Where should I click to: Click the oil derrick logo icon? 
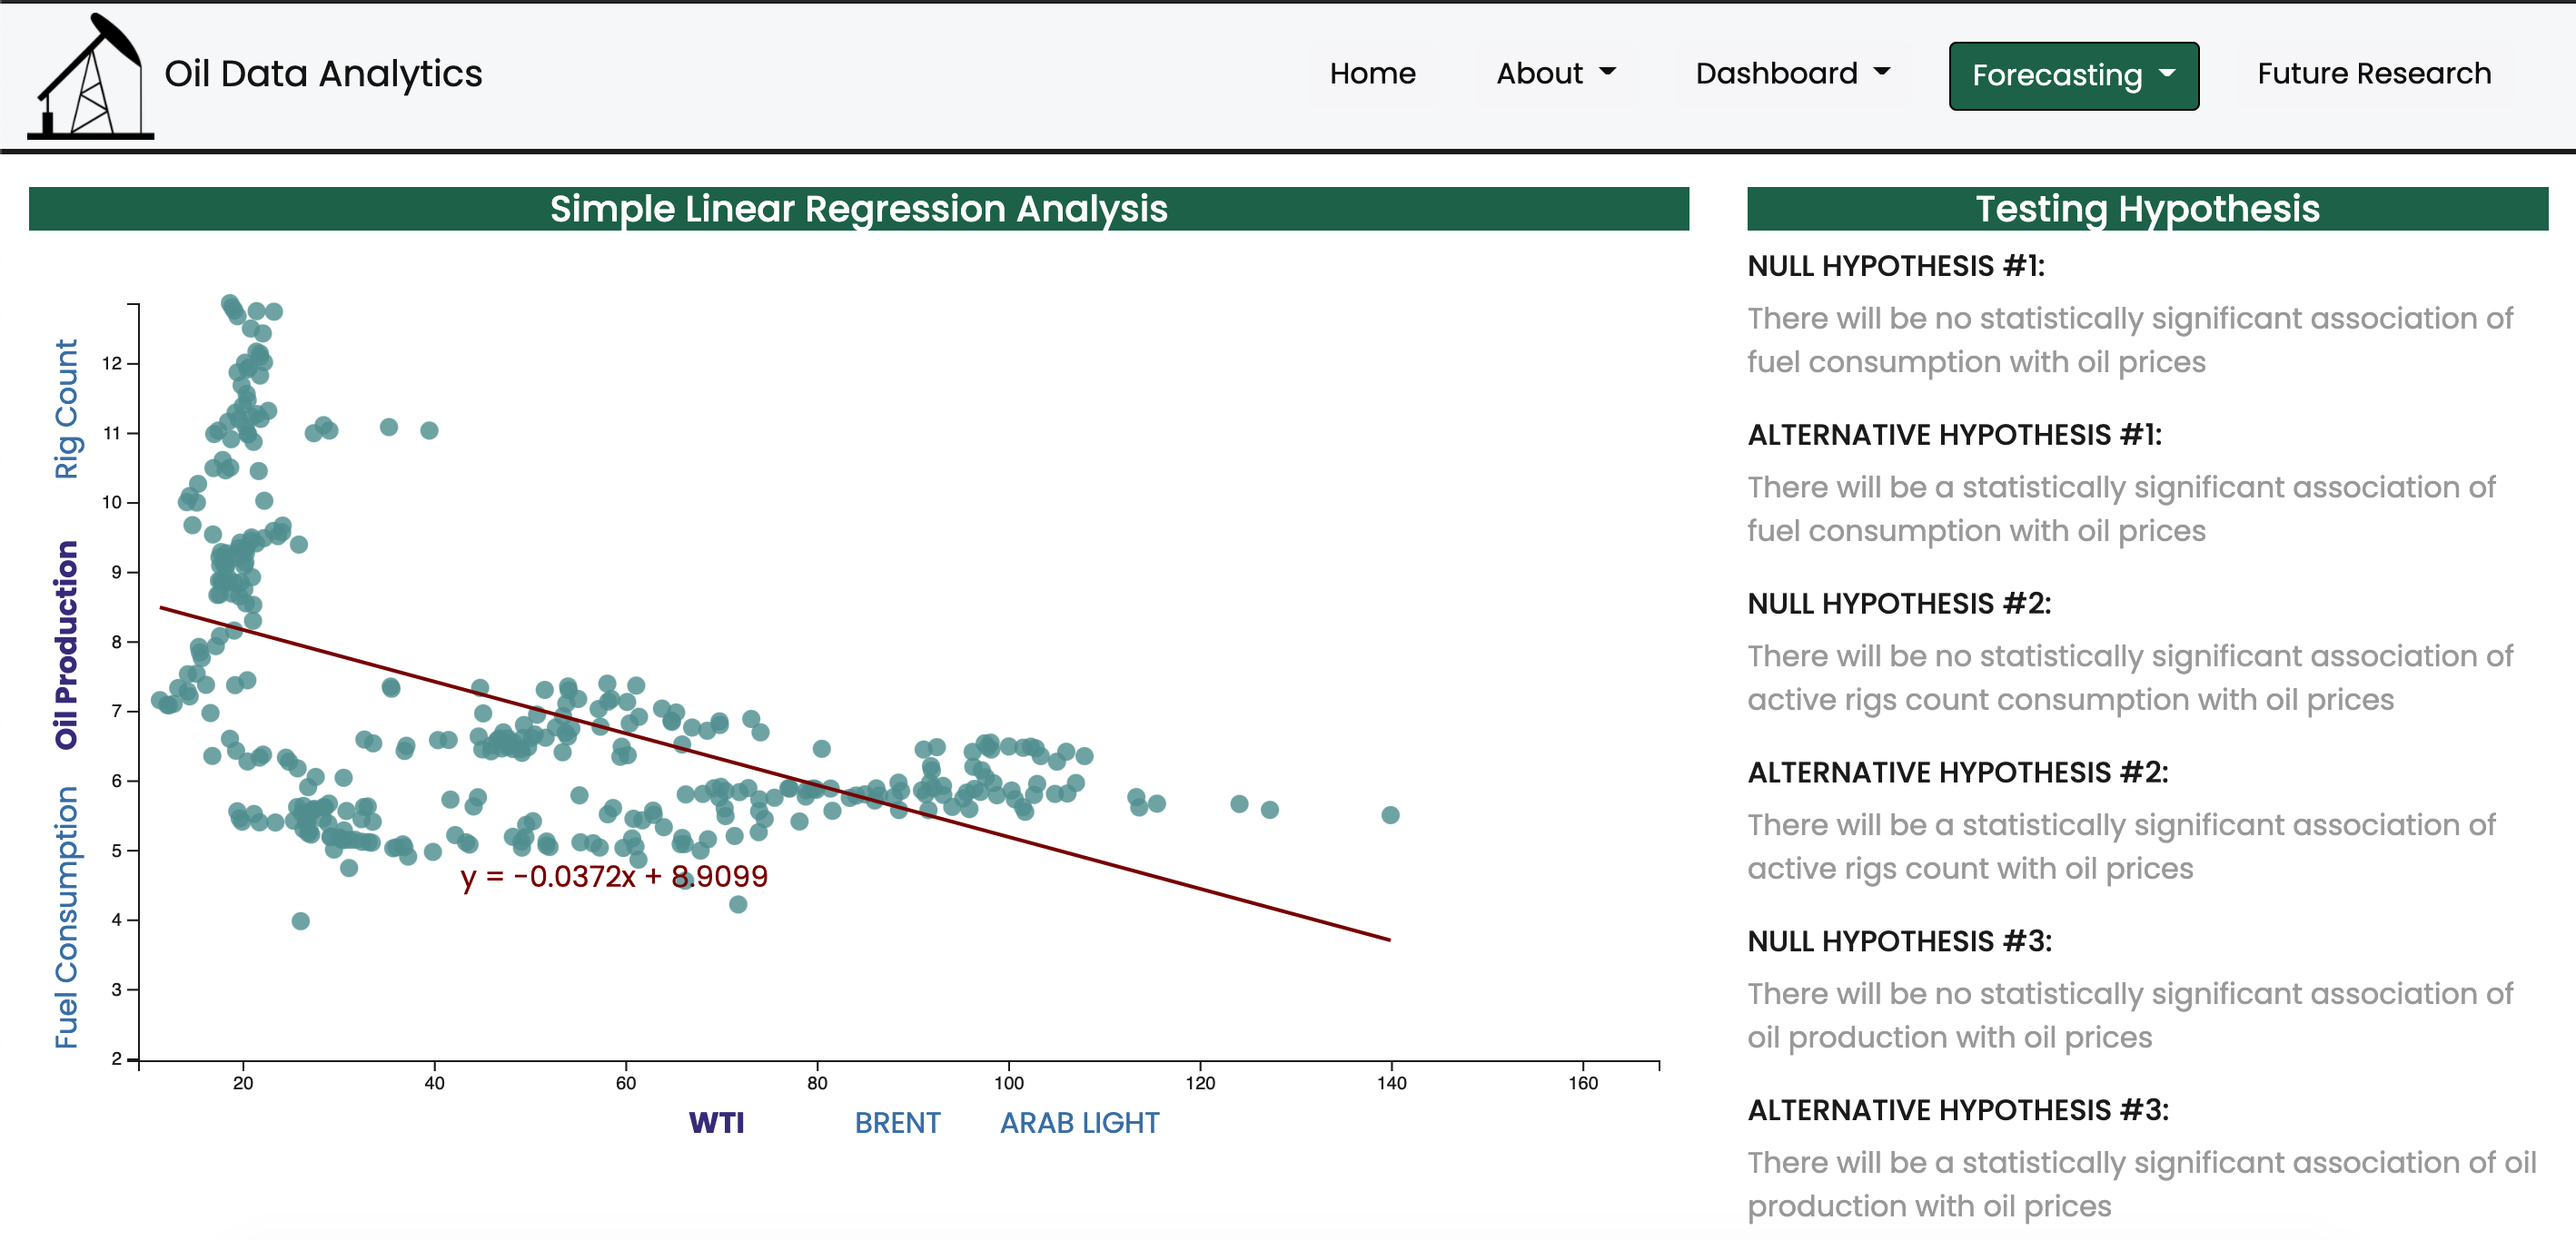[x=90, y=76]
